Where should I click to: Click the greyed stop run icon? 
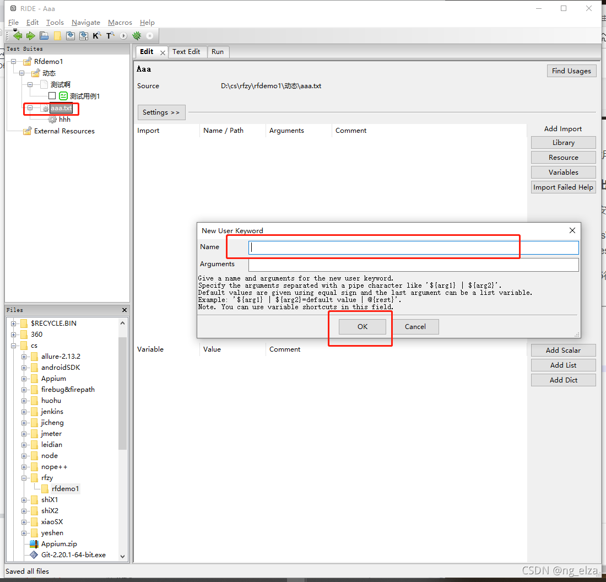click(x=149, y=36)
